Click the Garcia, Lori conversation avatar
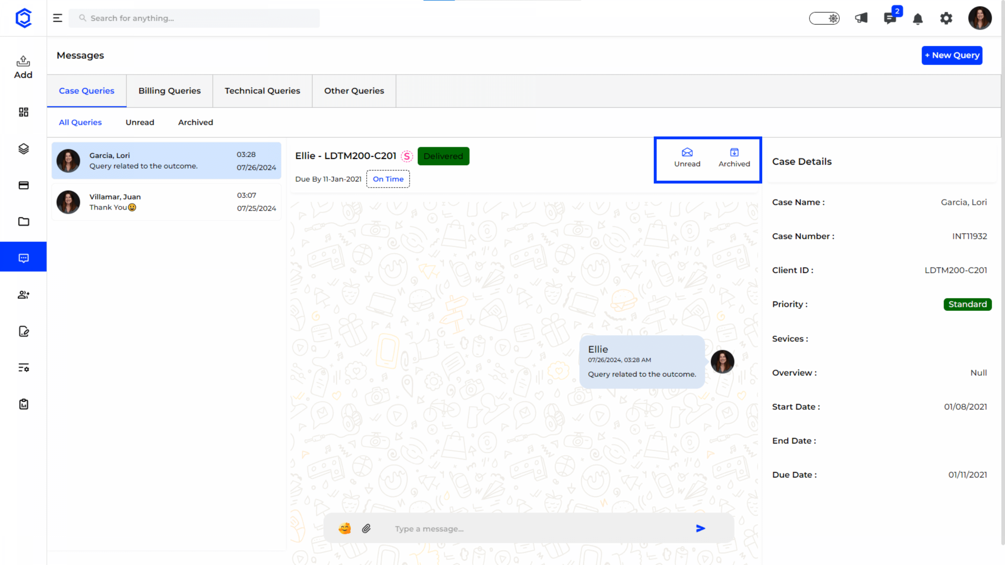1005x565 pixels. [68, 161]
